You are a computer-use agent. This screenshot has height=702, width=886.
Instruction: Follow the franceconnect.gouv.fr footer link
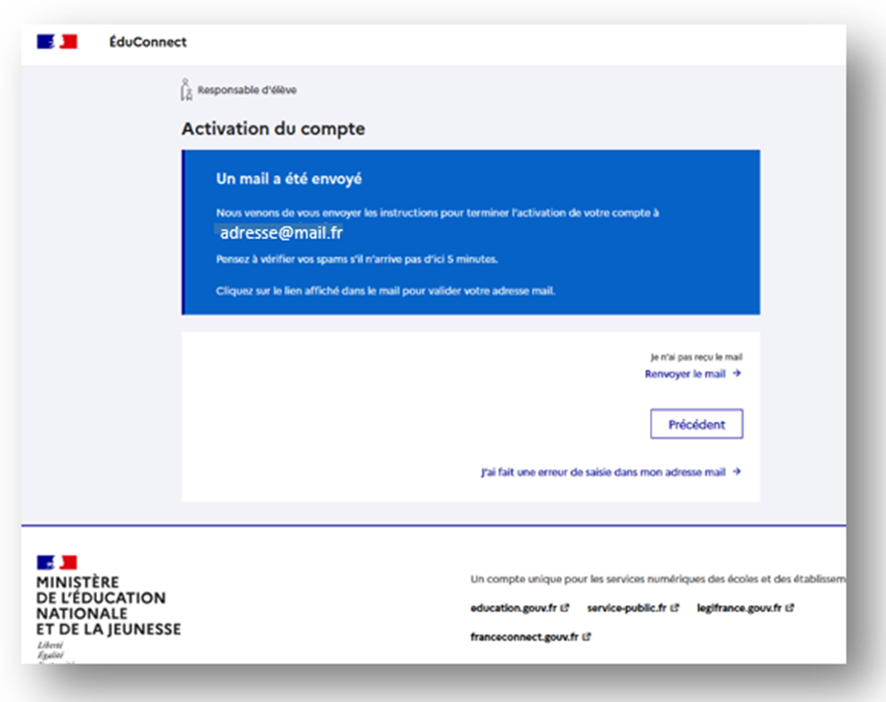pyautogui.click(x=525, y=636)
